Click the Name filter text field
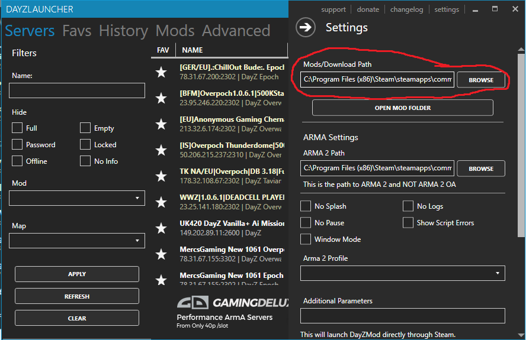The image size is (526, 340). pyautogui.click(x=77, y=90)
